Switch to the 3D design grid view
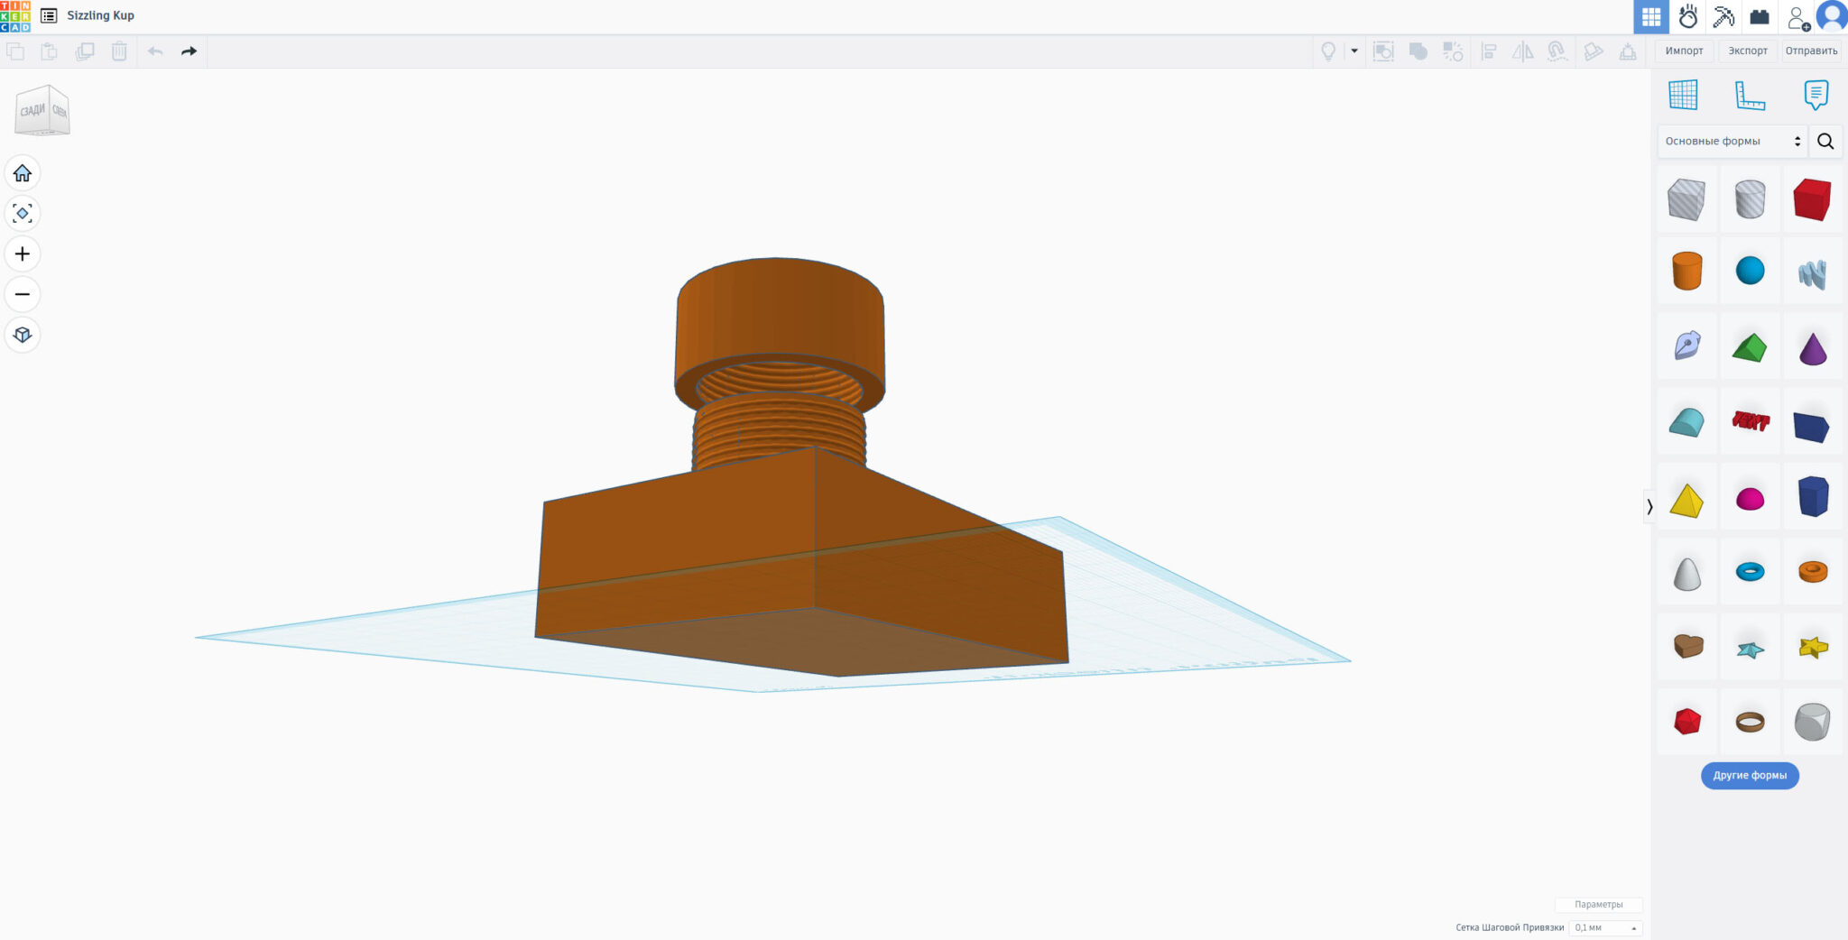Viewport: 1848px width, 940px height. 1651,16
